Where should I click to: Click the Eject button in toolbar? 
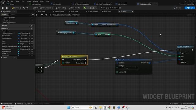pos(93,8)
